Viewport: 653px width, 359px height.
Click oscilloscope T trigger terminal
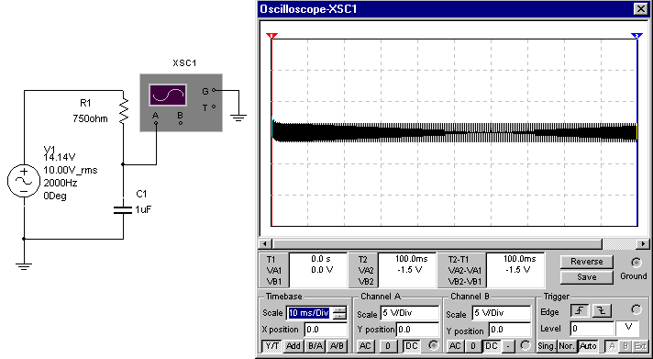(x=214, y=107)
